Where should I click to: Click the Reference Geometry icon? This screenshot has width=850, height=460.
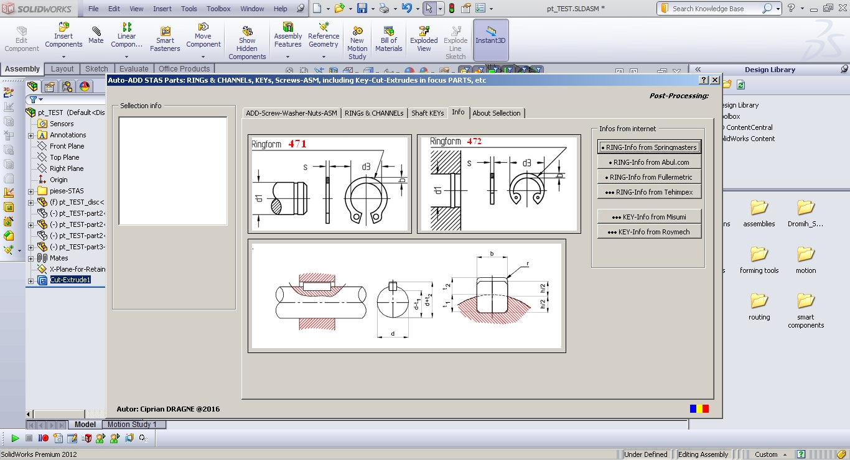pyautogui.click(x=324, y=35)
